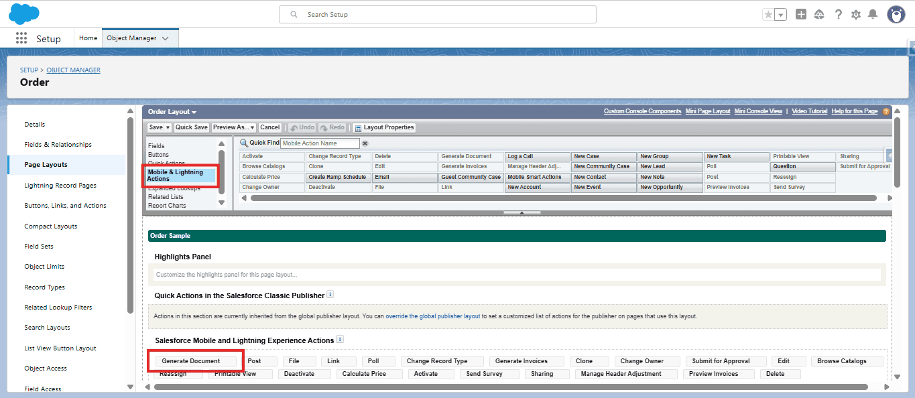Open Record Types in the sidebar
This screenshot has height=398, width=915.
pyautogui.click(x=44, y=287)
